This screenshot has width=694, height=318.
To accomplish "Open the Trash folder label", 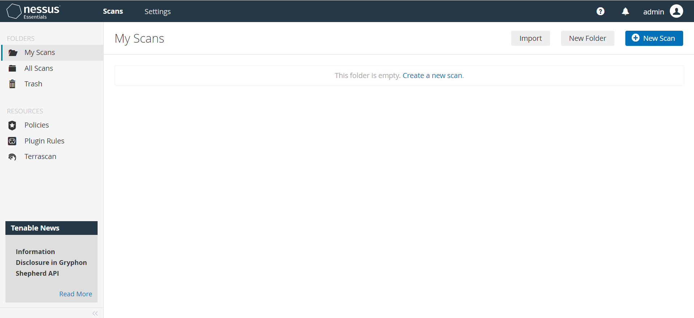I will pyautogui.click(x=33, y=84).
